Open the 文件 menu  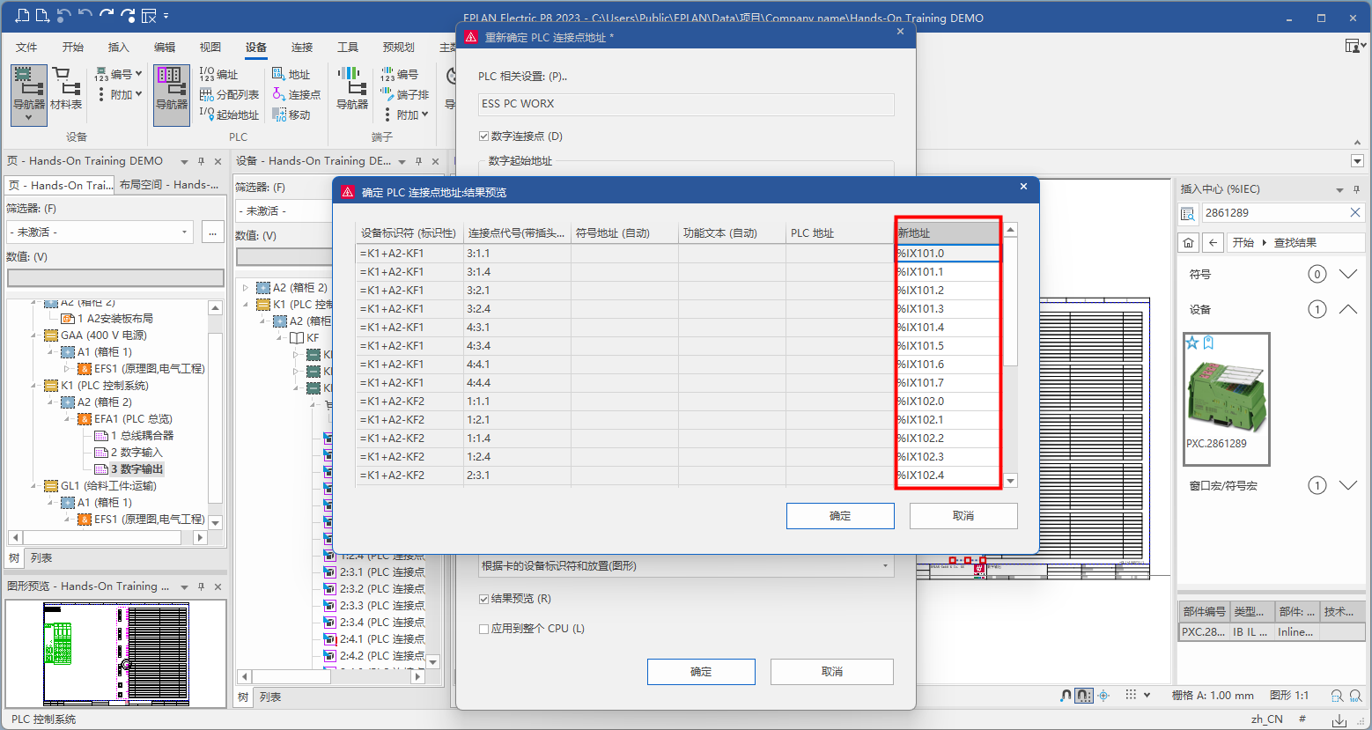26,47
